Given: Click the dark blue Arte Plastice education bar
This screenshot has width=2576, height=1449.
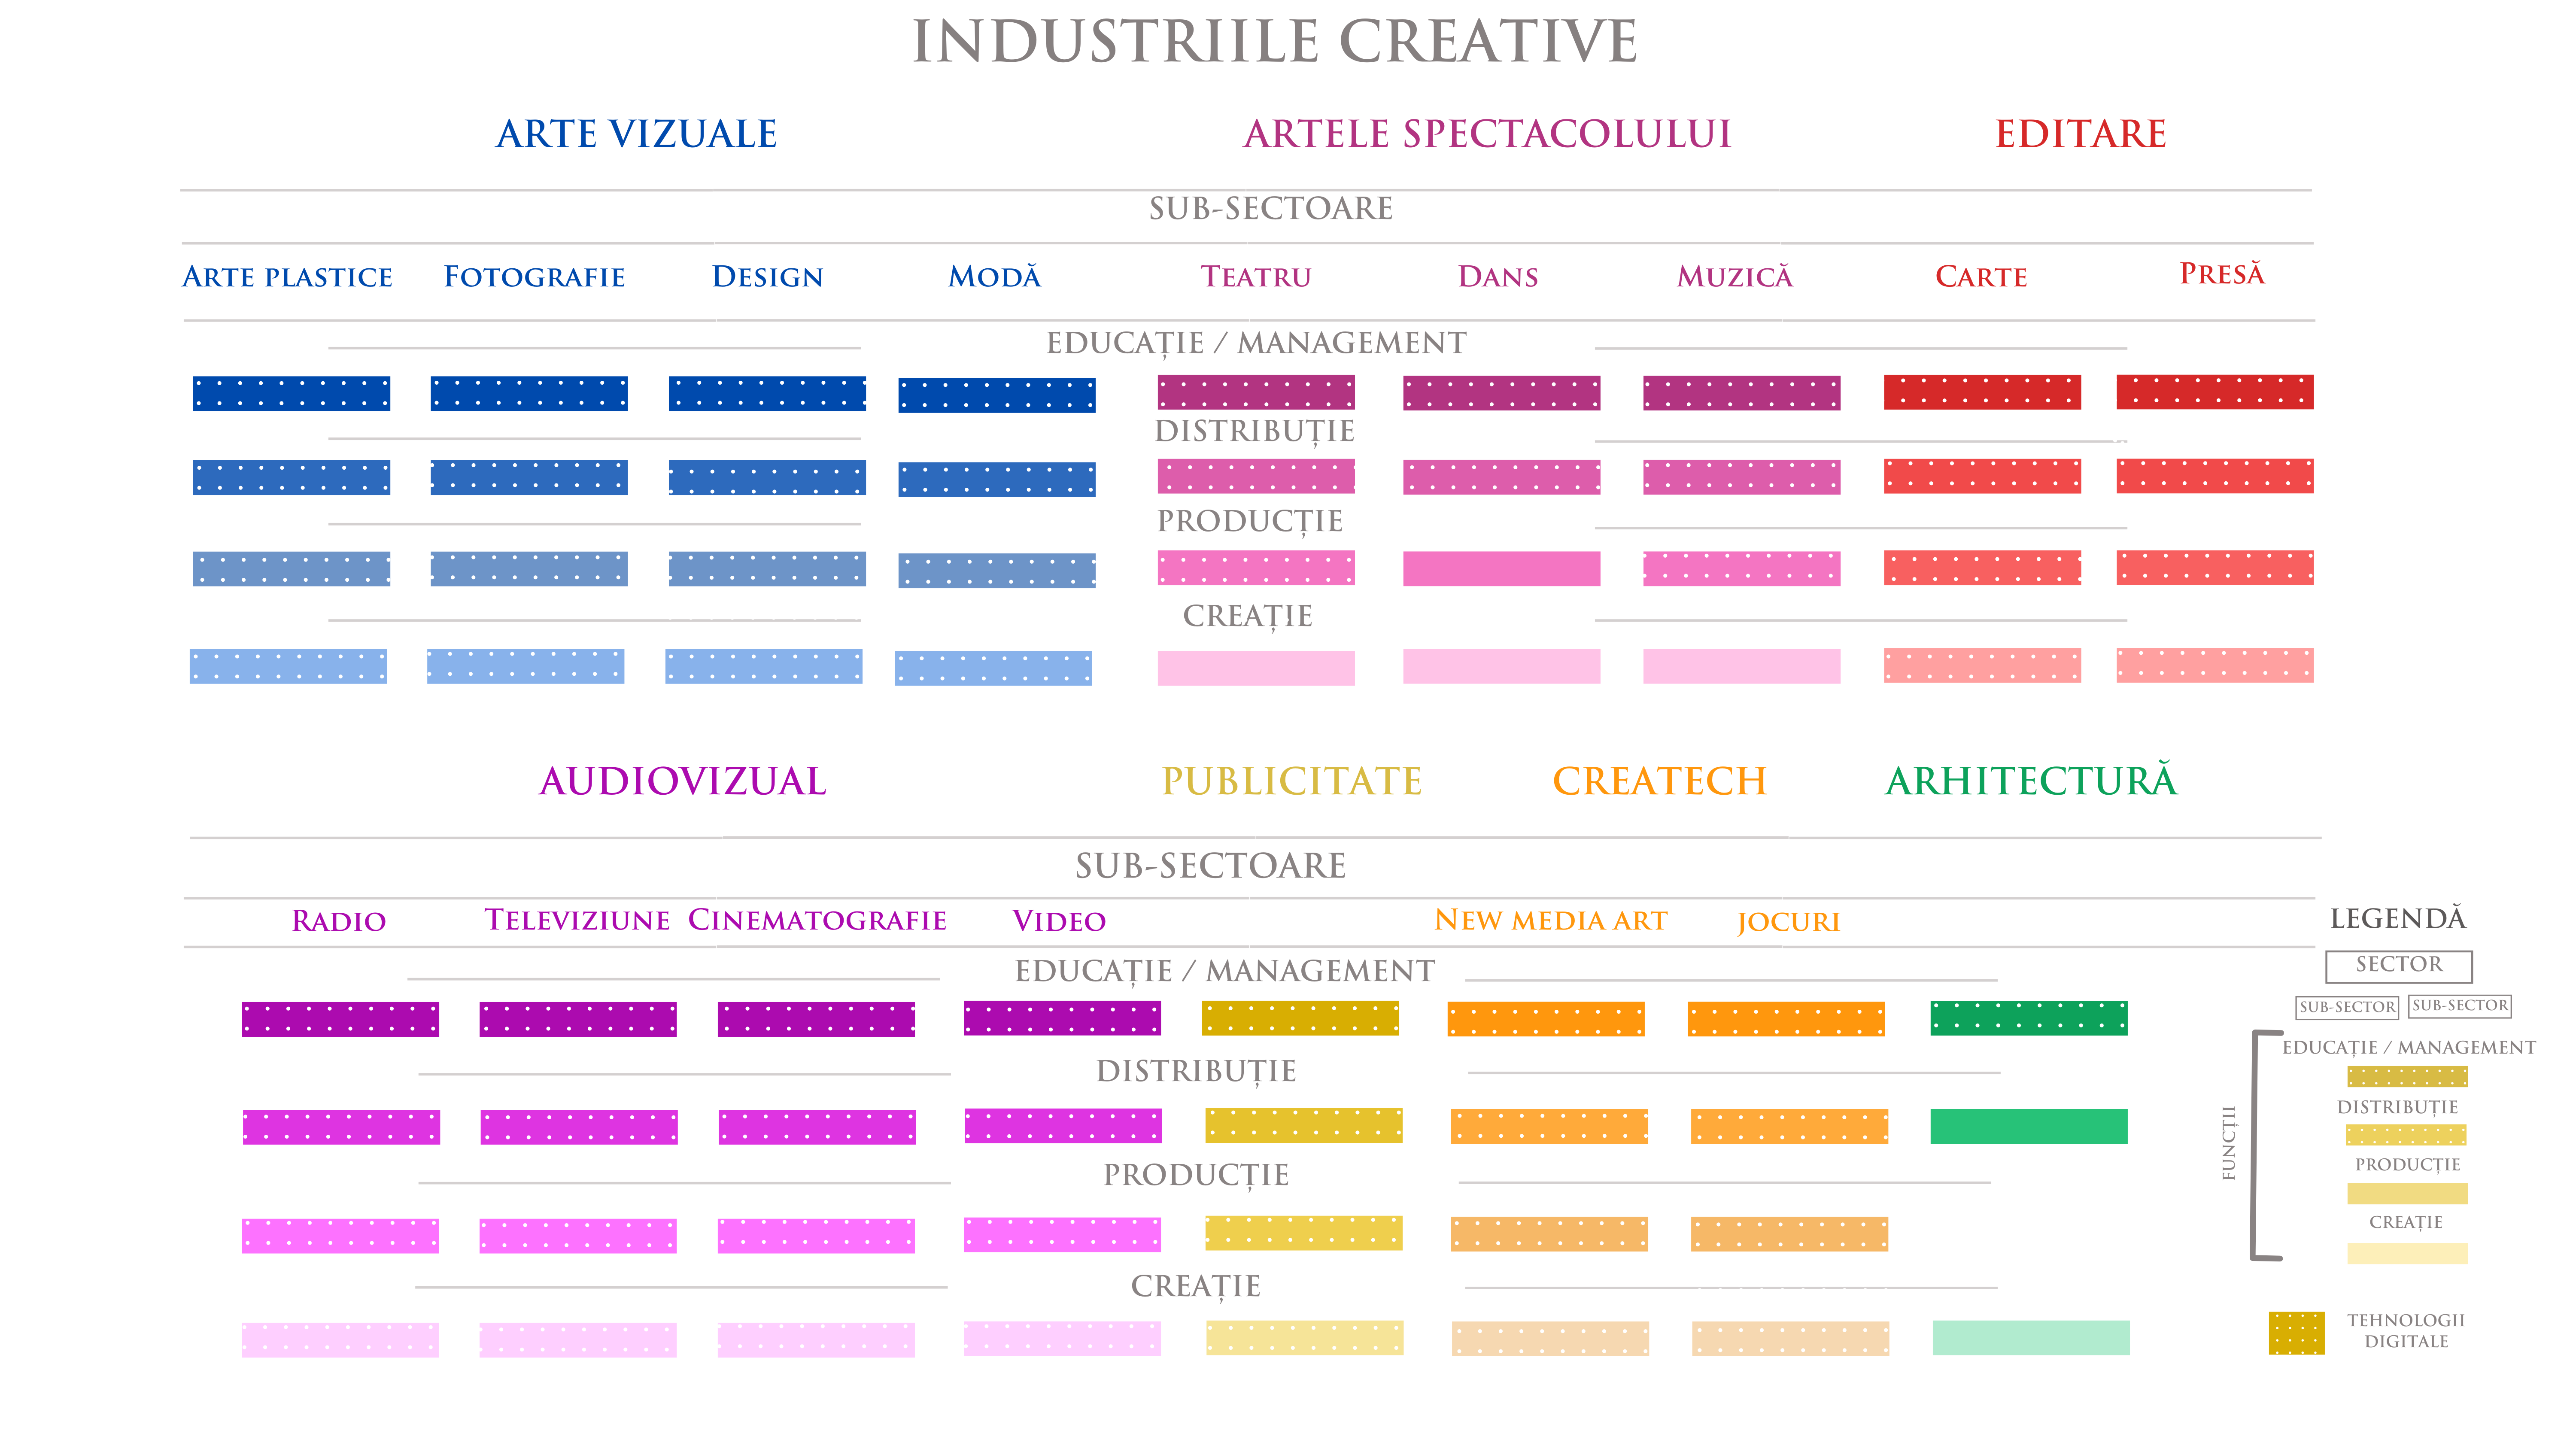Looking at the screenshot, I should [291, 393].
